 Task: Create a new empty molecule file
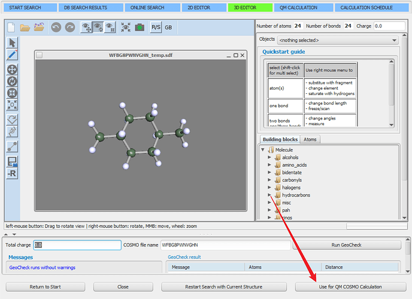coord(11,28)
